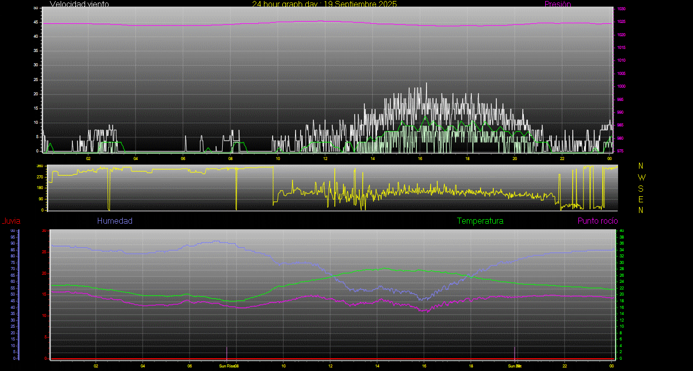693x371 pixels.
Task: Select the 24 hour graph day title
Action: [x=324, y=4]
